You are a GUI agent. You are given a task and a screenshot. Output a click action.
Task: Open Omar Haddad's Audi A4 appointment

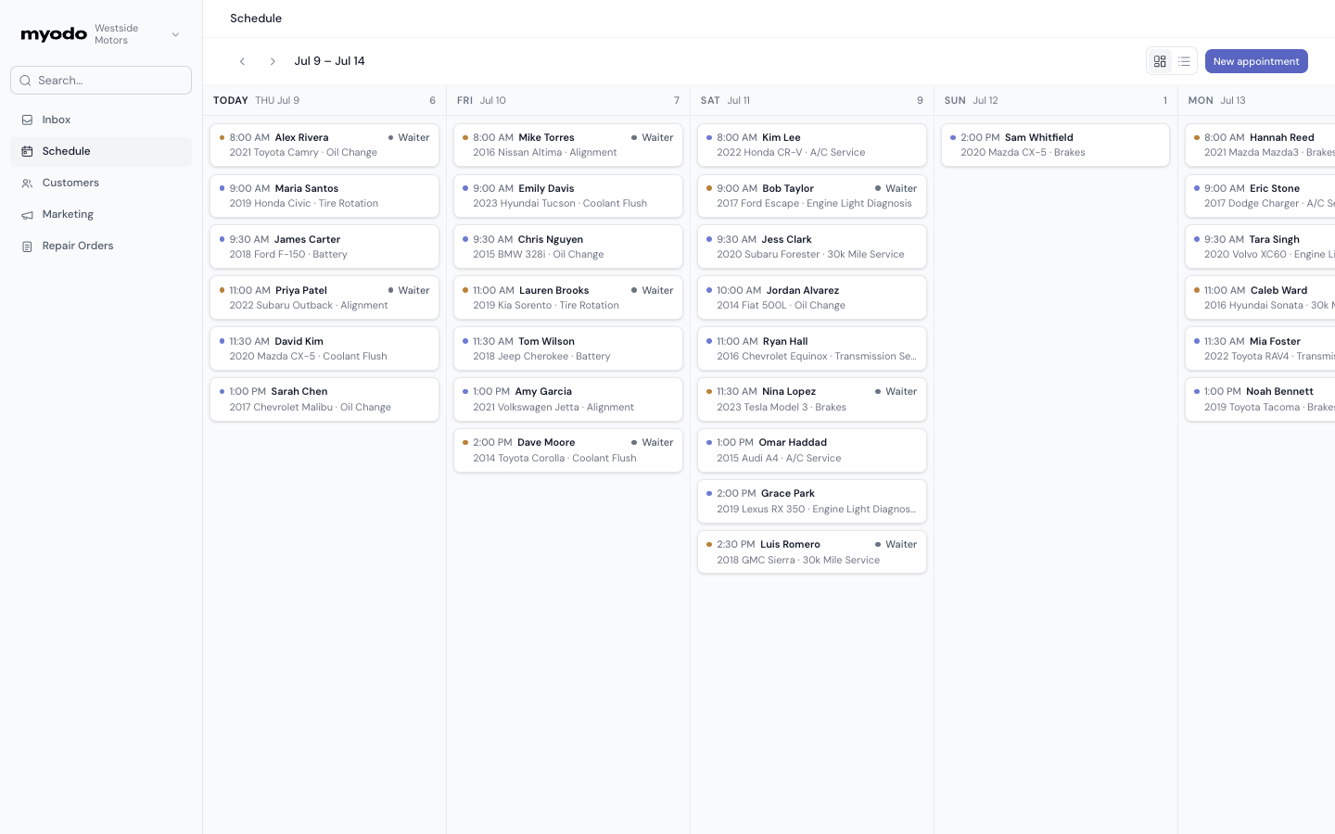812,450
